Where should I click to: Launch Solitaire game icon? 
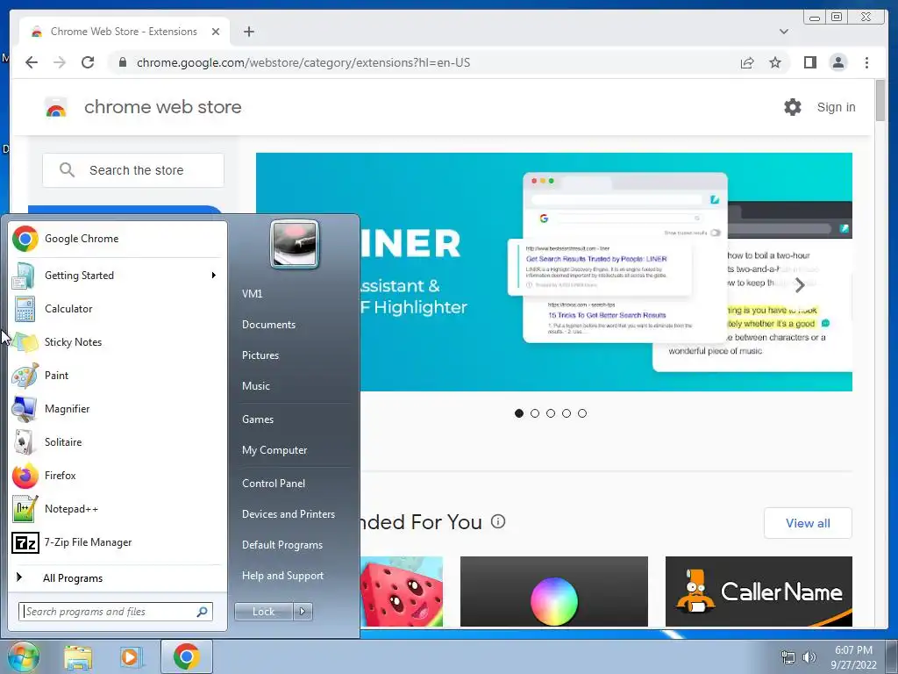[x=24, y=442]
